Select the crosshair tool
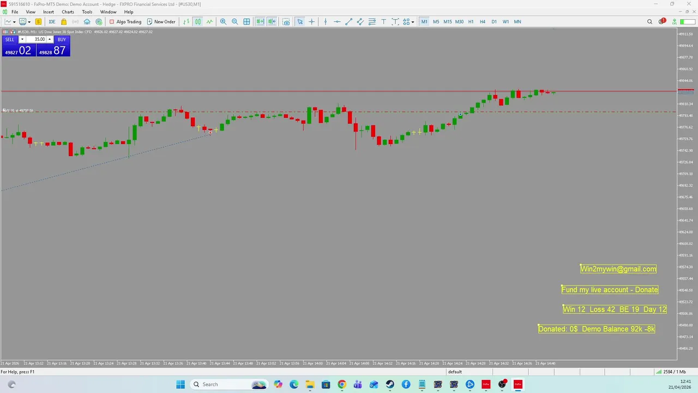The height and width of the screenshot is (393, 698). click(311, 22)
